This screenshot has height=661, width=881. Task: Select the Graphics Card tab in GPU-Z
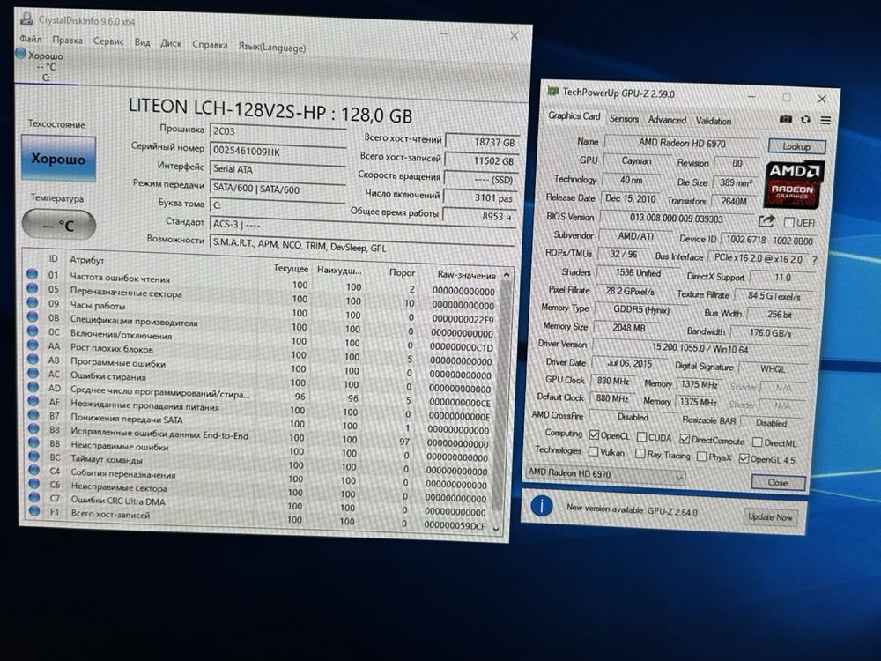pos(574,115)
